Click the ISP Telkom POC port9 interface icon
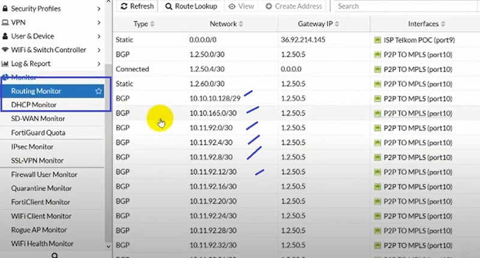 (378, 40)
